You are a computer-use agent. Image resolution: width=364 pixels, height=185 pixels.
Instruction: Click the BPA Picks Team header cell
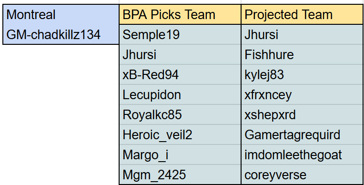(x=180, y=14)
